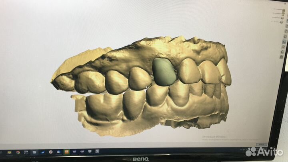Click the active tooth app icon in taskbar
This screenshot has height=162, width=288.
pos(34,152)
